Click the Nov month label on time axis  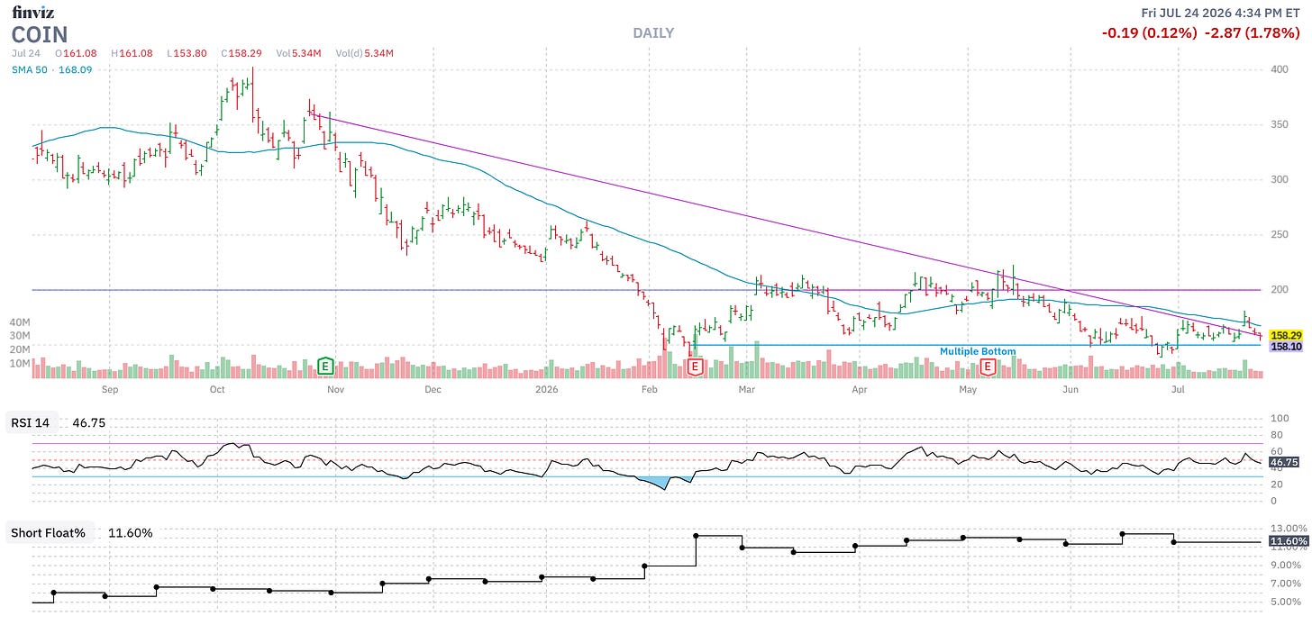[335, 390]
